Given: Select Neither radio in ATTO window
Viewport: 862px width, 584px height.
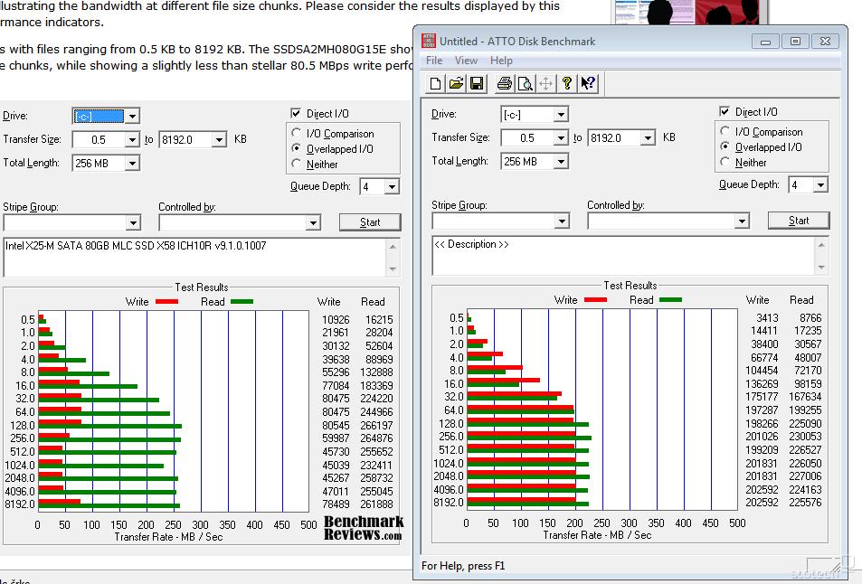Looking at the screenshot, I should click(725, 162).
